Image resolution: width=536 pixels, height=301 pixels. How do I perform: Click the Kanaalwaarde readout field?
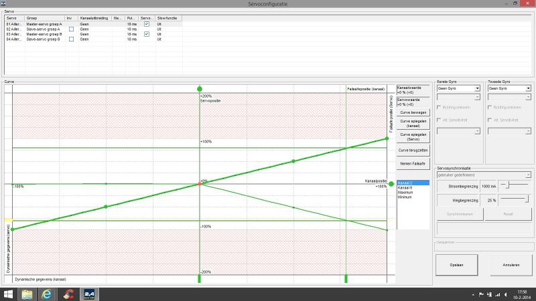(413, 90)
